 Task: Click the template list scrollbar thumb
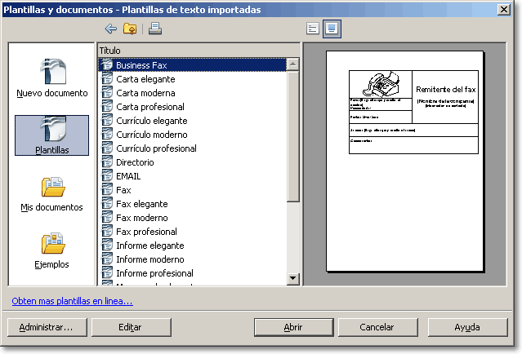point(293,136)
